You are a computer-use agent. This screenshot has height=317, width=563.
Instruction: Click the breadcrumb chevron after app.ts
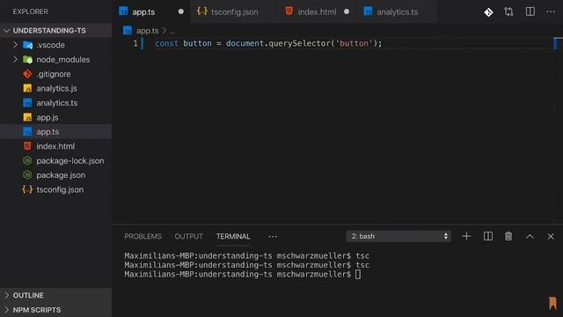tap(165, 31)
